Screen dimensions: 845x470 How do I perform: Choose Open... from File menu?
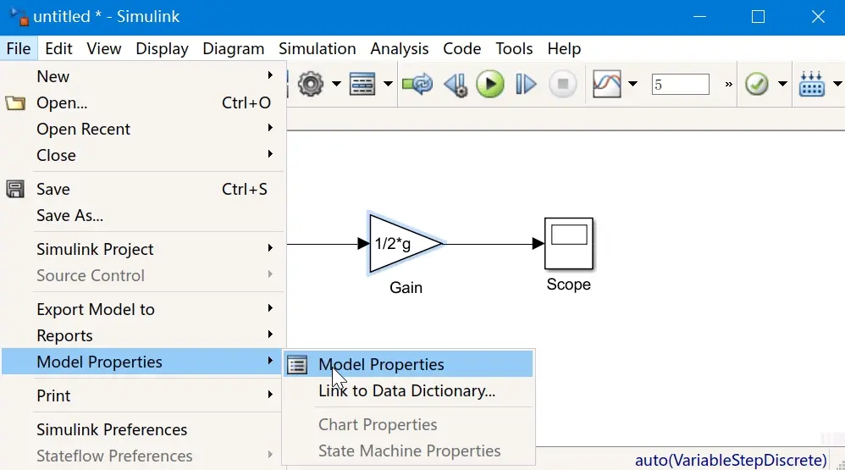coord(143,103)
